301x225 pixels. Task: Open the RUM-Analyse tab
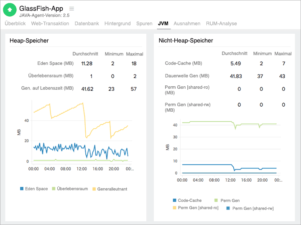tap(221, 24)
